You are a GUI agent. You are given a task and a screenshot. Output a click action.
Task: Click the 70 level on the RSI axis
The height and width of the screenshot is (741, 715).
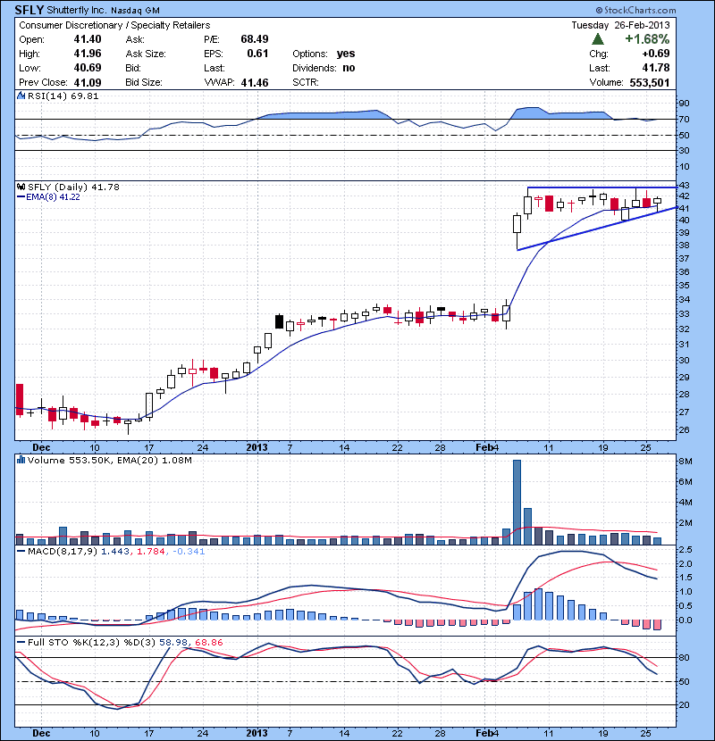click(685, 120)
